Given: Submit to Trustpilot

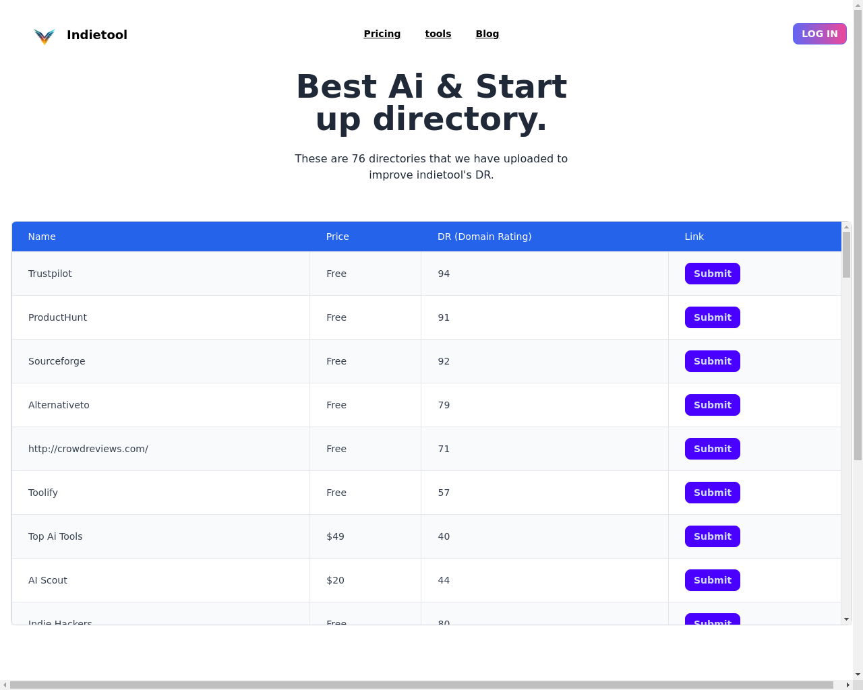Looking at the screenshot, I should (x=713, y=274).
